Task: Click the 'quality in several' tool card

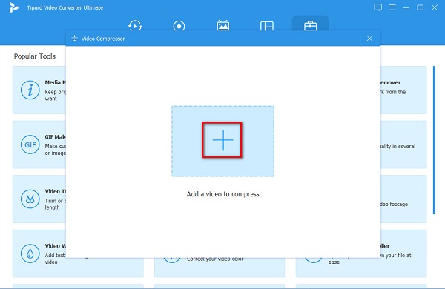Action: coord(403,144)
